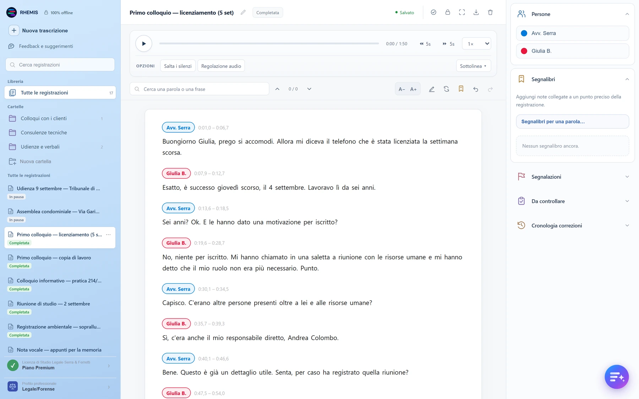Skip forward 5 seconds
Screen dimensions: 639x399
(x=448, y=44)
